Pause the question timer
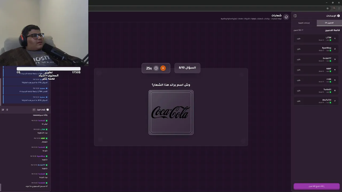This screenshot has width=342, height=192. [163, 68]
